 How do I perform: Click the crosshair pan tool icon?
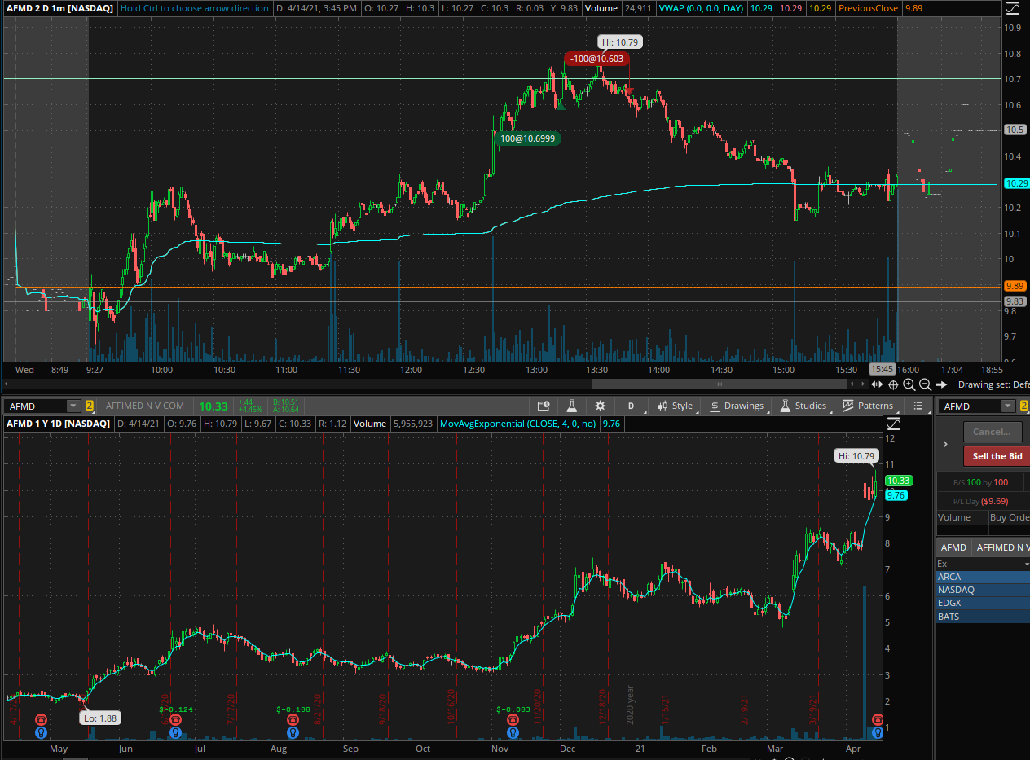click(893, 384)
